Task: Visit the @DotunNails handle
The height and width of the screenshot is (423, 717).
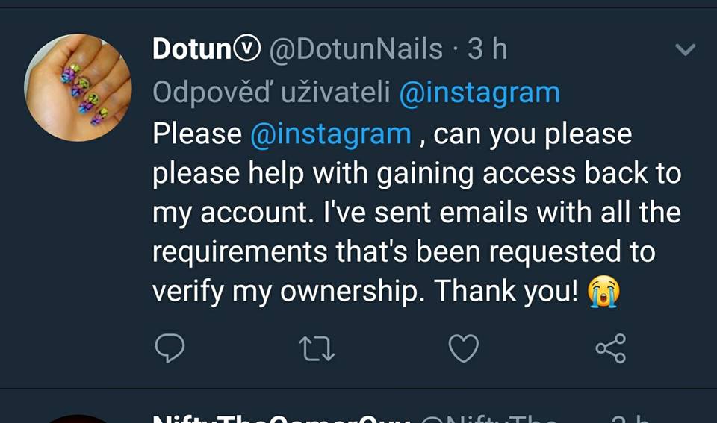Action: 355,49
